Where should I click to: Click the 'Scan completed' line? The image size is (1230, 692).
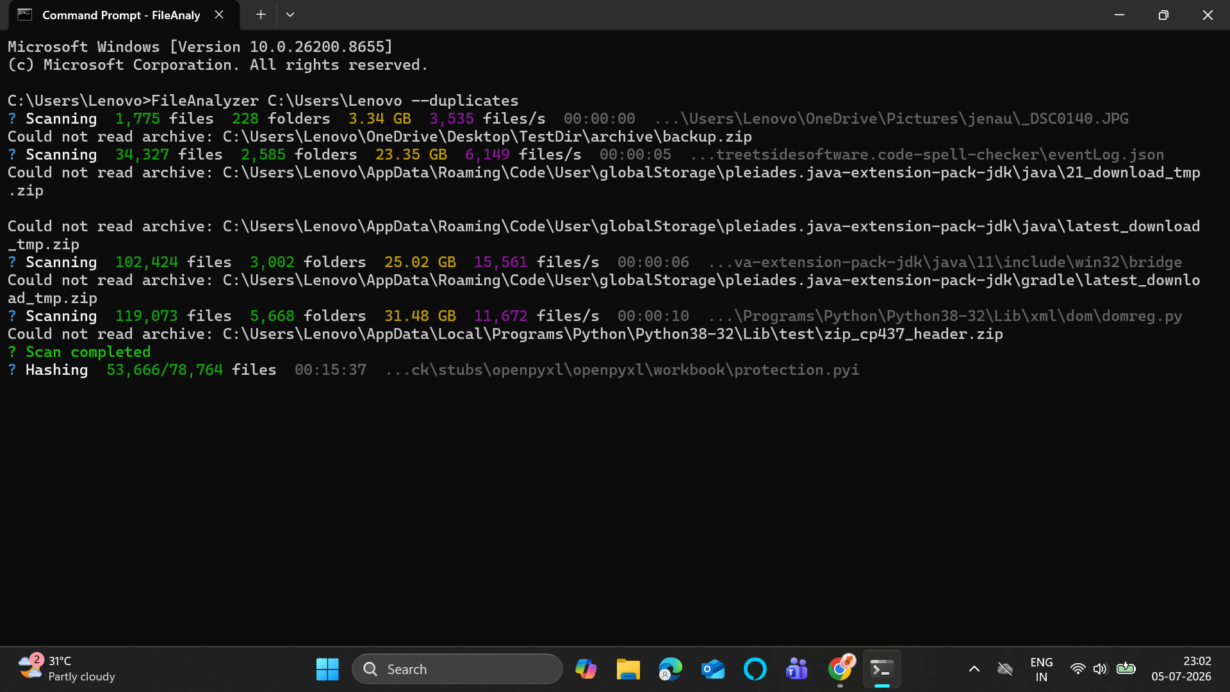pos(79,352)
